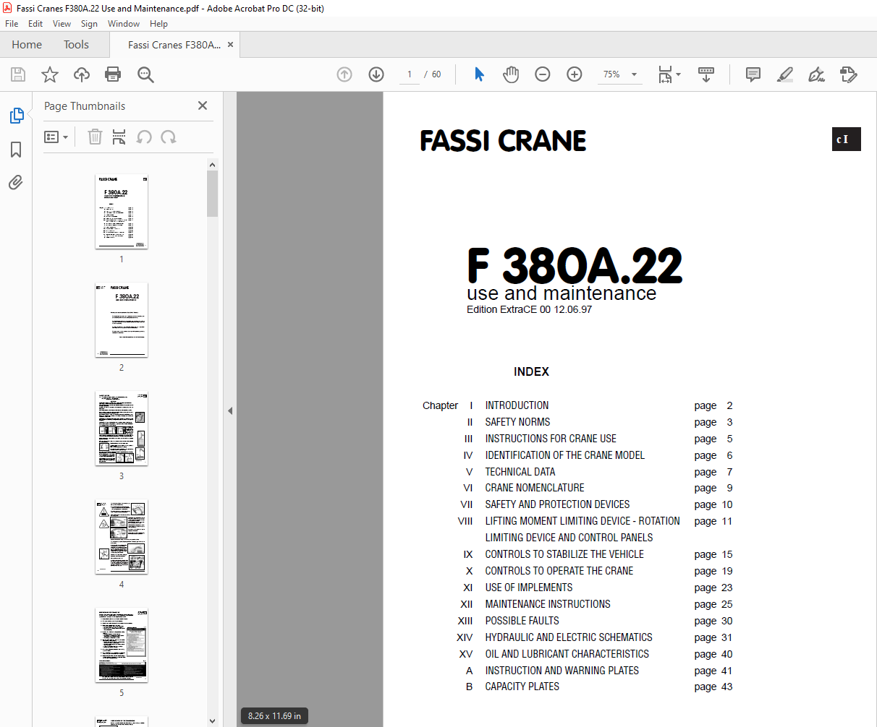Click the page size 8.26 x 11.69 in label
Screen dimensions: 877x727
click(274, 716)
